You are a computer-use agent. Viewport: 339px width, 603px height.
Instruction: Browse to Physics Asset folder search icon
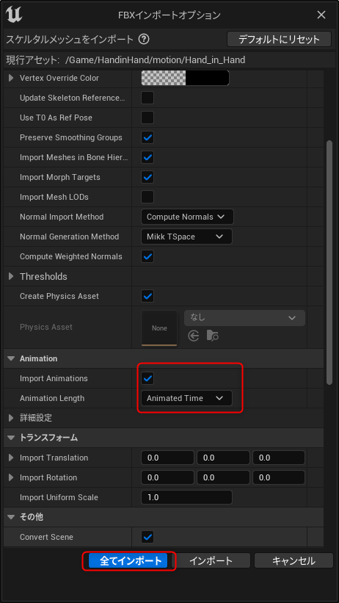pyautogui.click(x=213, y=336)
